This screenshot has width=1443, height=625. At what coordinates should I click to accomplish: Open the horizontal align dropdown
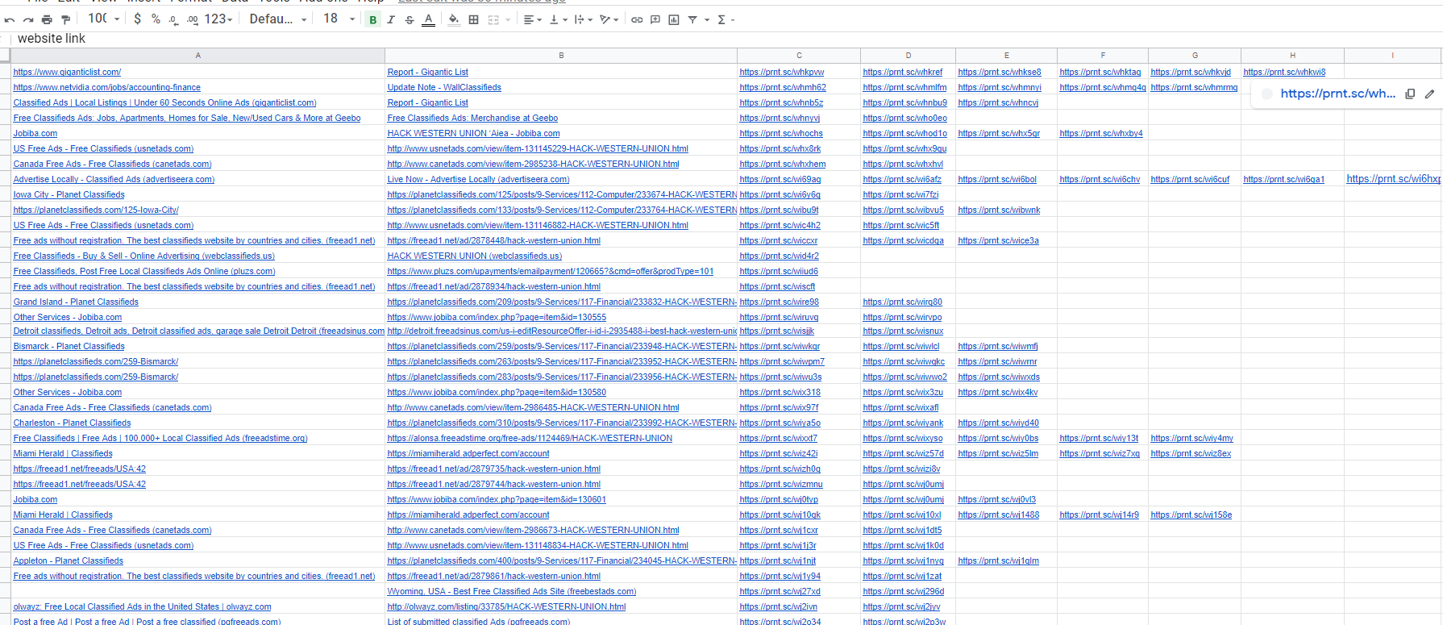coord(532,19)
